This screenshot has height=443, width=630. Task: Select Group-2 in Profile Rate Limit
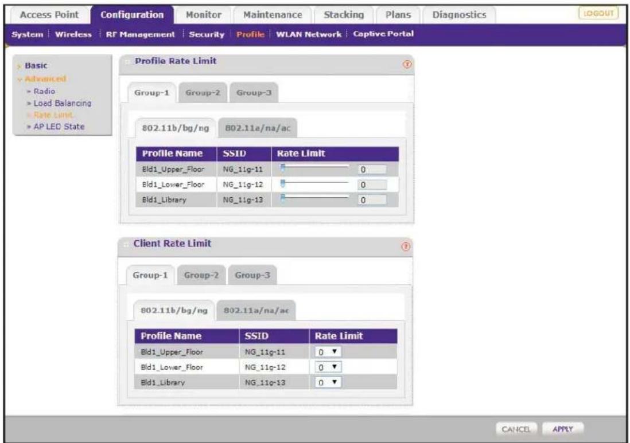[x=203, y=93]
